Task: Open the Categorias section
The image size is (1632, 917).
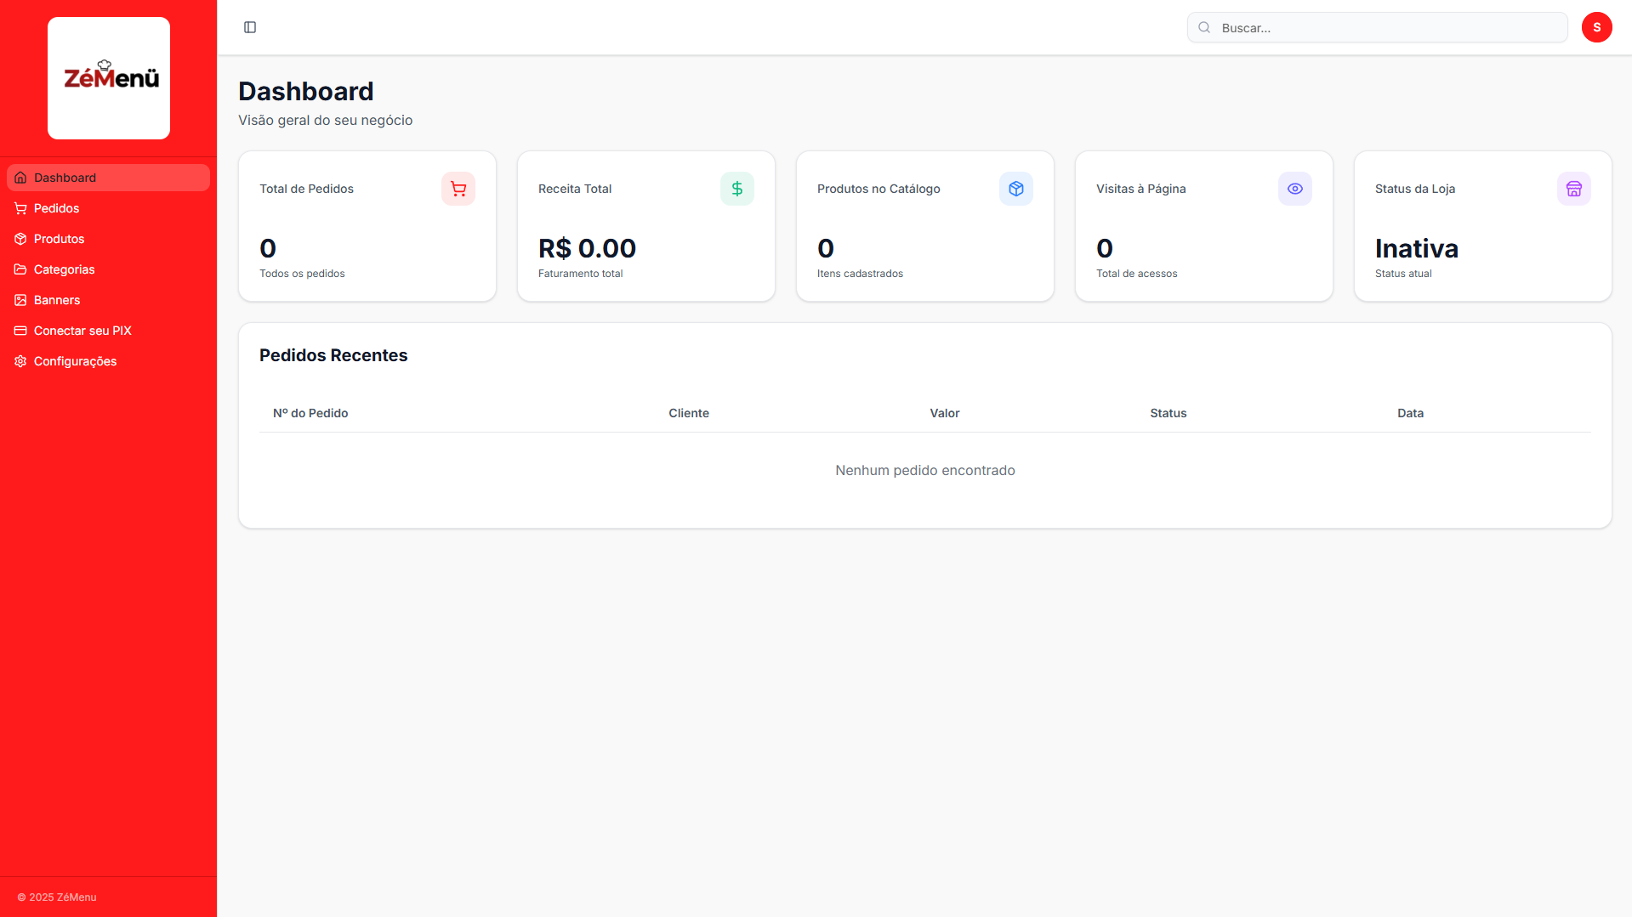Action: pyautogui.click(x=64, y=269)
